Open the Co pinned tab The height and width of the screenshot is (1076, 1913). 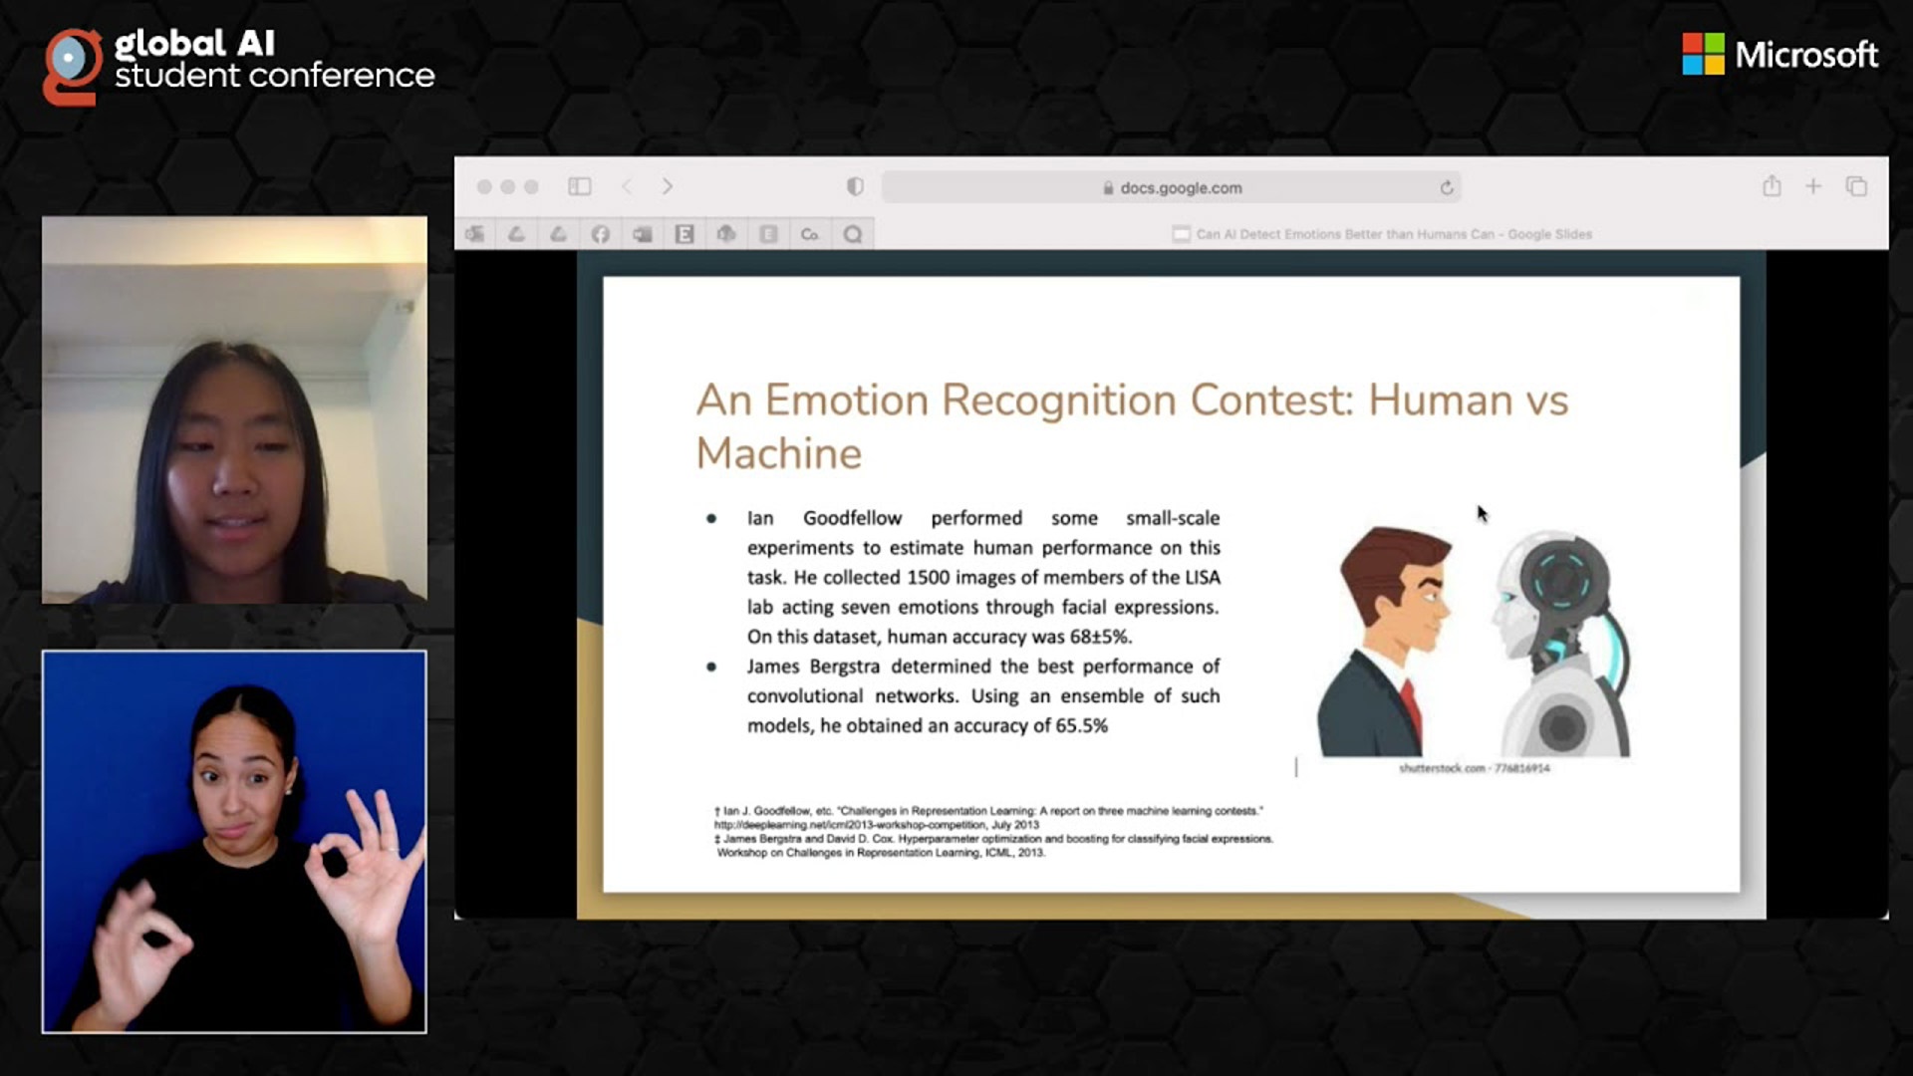pos(809,234)
